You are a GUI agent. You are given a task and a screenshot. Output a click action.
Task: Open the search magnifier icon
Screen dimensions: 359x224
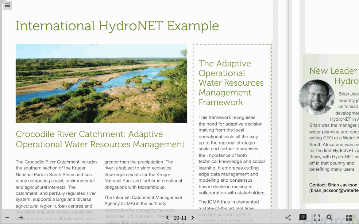point(329,217)
